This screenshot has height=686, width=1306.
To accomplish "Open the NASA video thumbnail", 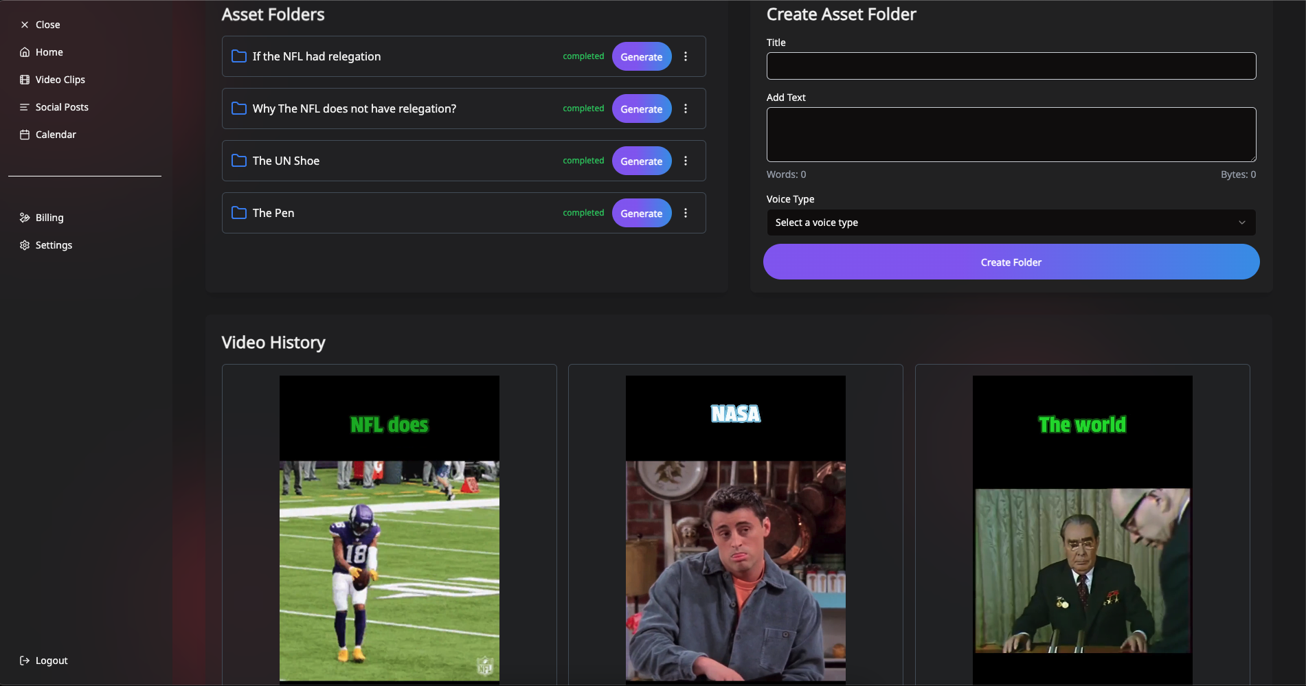I will pyautogui.click(x=736, y=529).
